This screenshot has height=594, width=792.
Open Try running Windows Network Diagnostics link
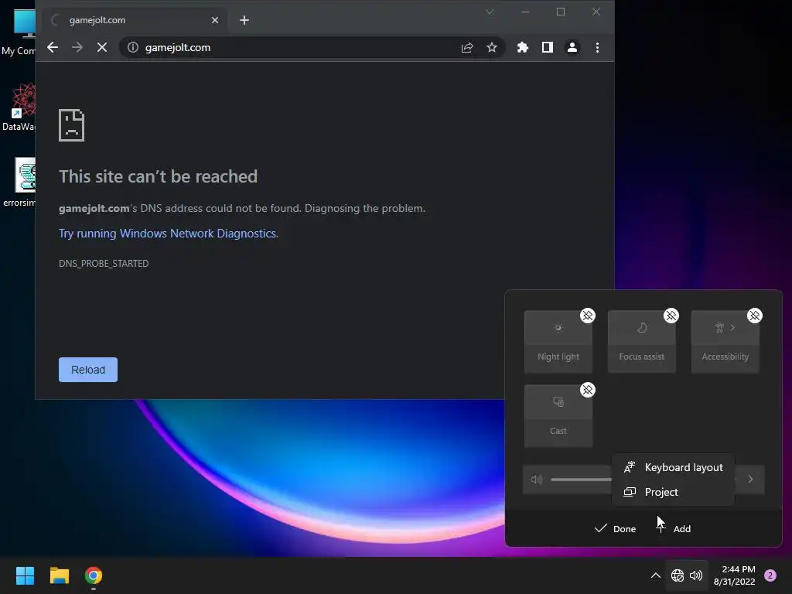tap(168, 234)
